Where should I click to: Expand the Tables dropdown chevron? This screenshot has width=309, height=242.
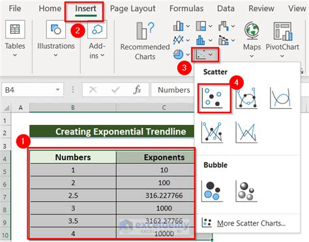(15, 55)
